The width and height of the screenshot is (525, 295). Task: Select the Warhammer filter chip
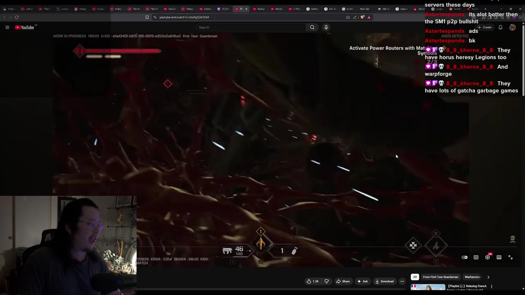click(x=472, y=277)
